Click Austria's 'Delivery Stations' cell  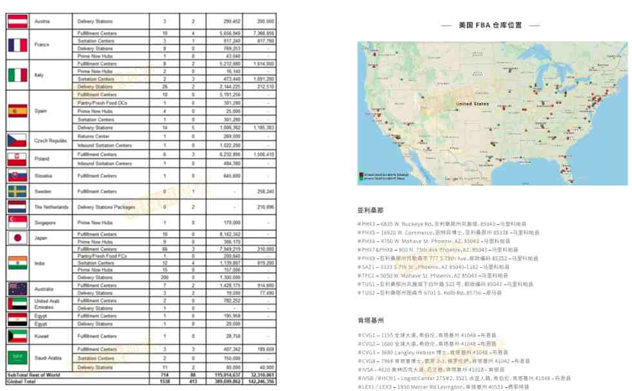tap(95, 21)
